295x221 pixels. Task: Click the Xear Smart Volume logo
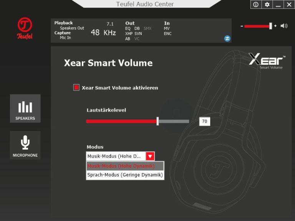[x=267, y=61]
